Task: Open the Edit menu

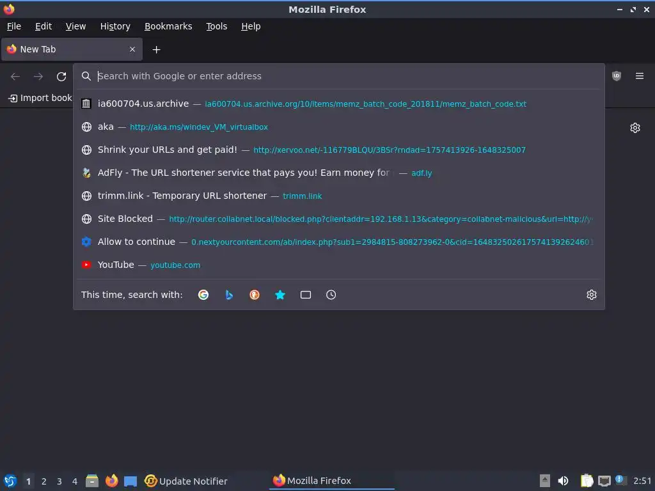Action: click(x=43, y=26)
